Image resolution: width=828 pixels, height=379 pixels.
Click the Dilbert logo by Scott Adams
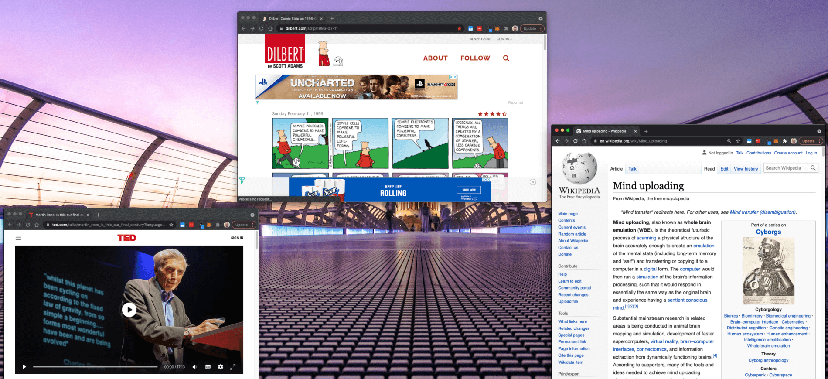tap(285, 51)
